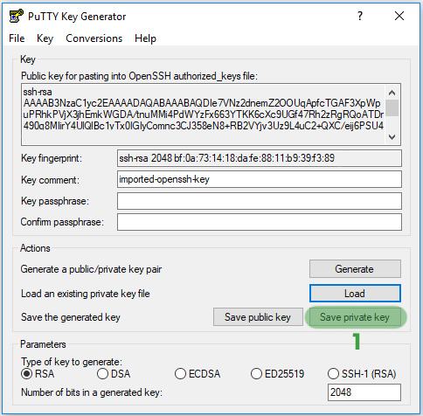Image resolution: width=423 pixels, height=416 pixels.
Task: Focus the Key passphrase field
Action: click(260, 201)
